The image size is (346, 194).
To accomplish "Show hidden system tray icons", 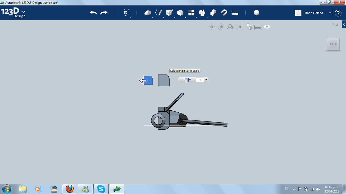I will pos(294,189).
